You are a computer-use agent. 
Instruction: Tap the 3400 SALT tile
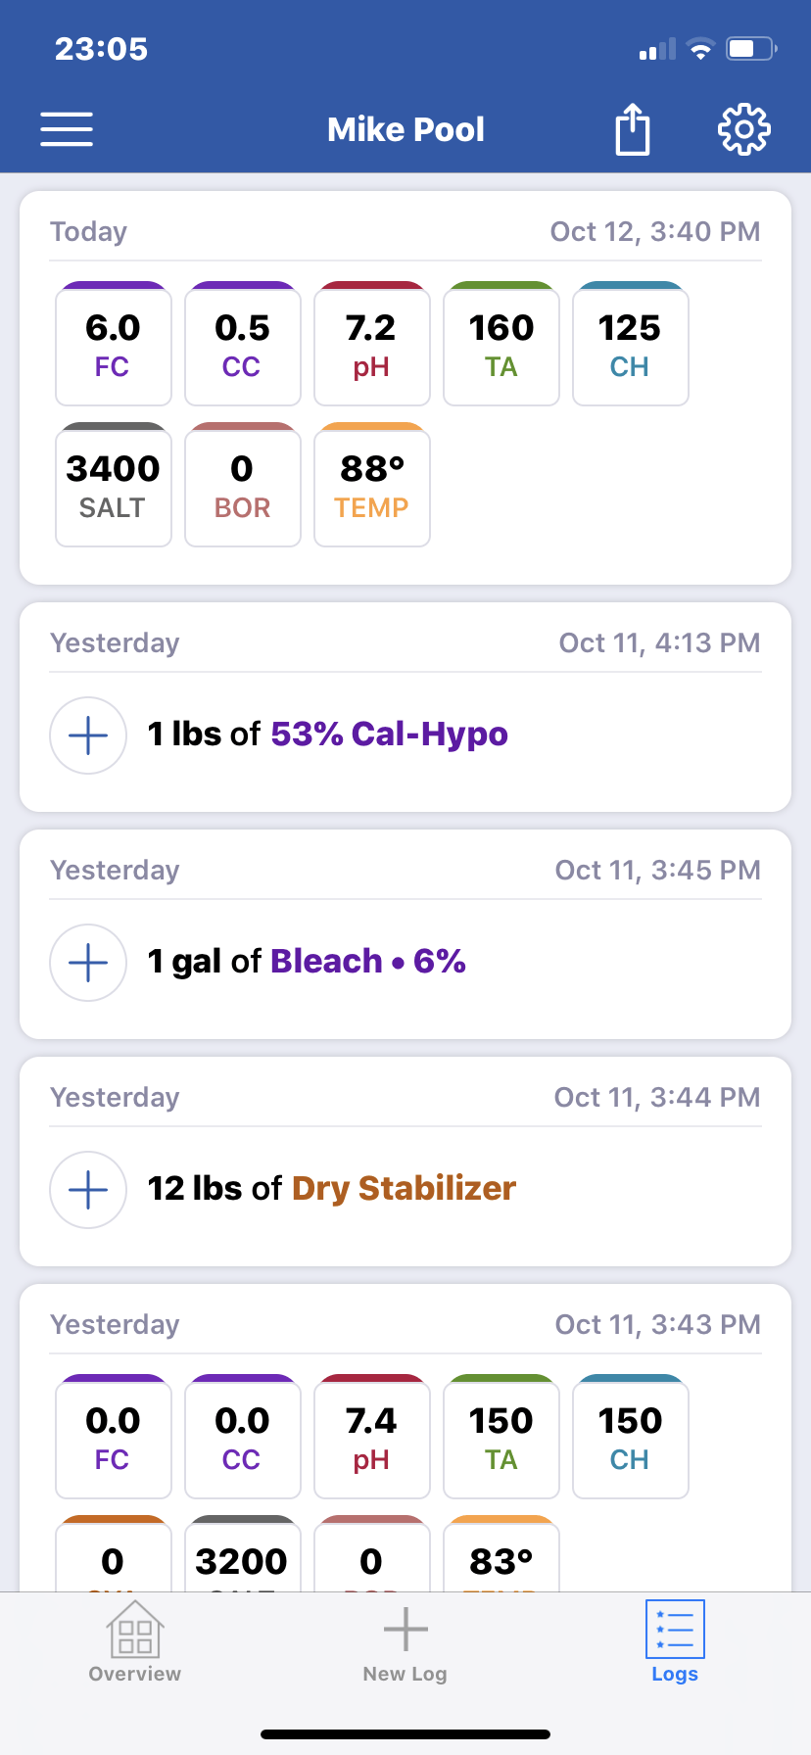tap(114, 485)
